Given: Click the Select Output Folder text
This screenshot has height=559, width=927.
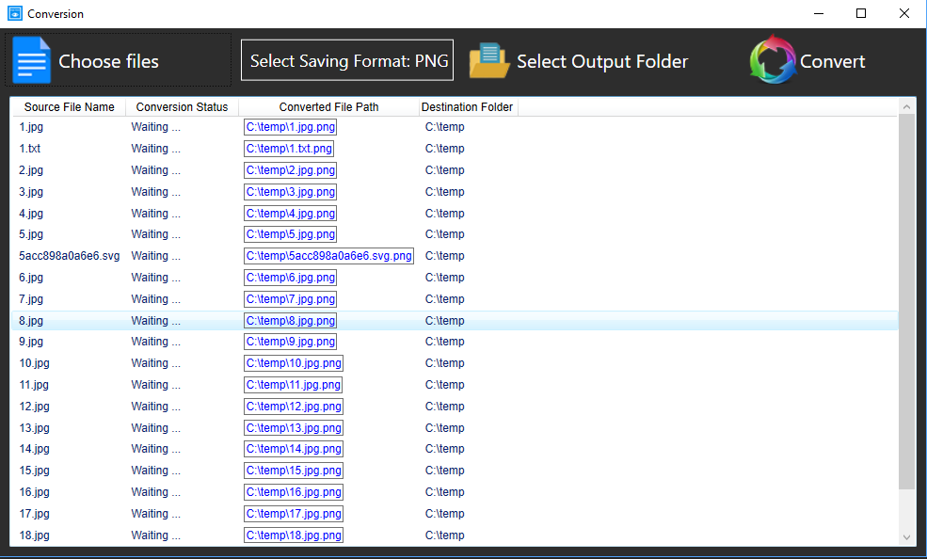Looking at the screenshot, I should click(x=602, y=62).
